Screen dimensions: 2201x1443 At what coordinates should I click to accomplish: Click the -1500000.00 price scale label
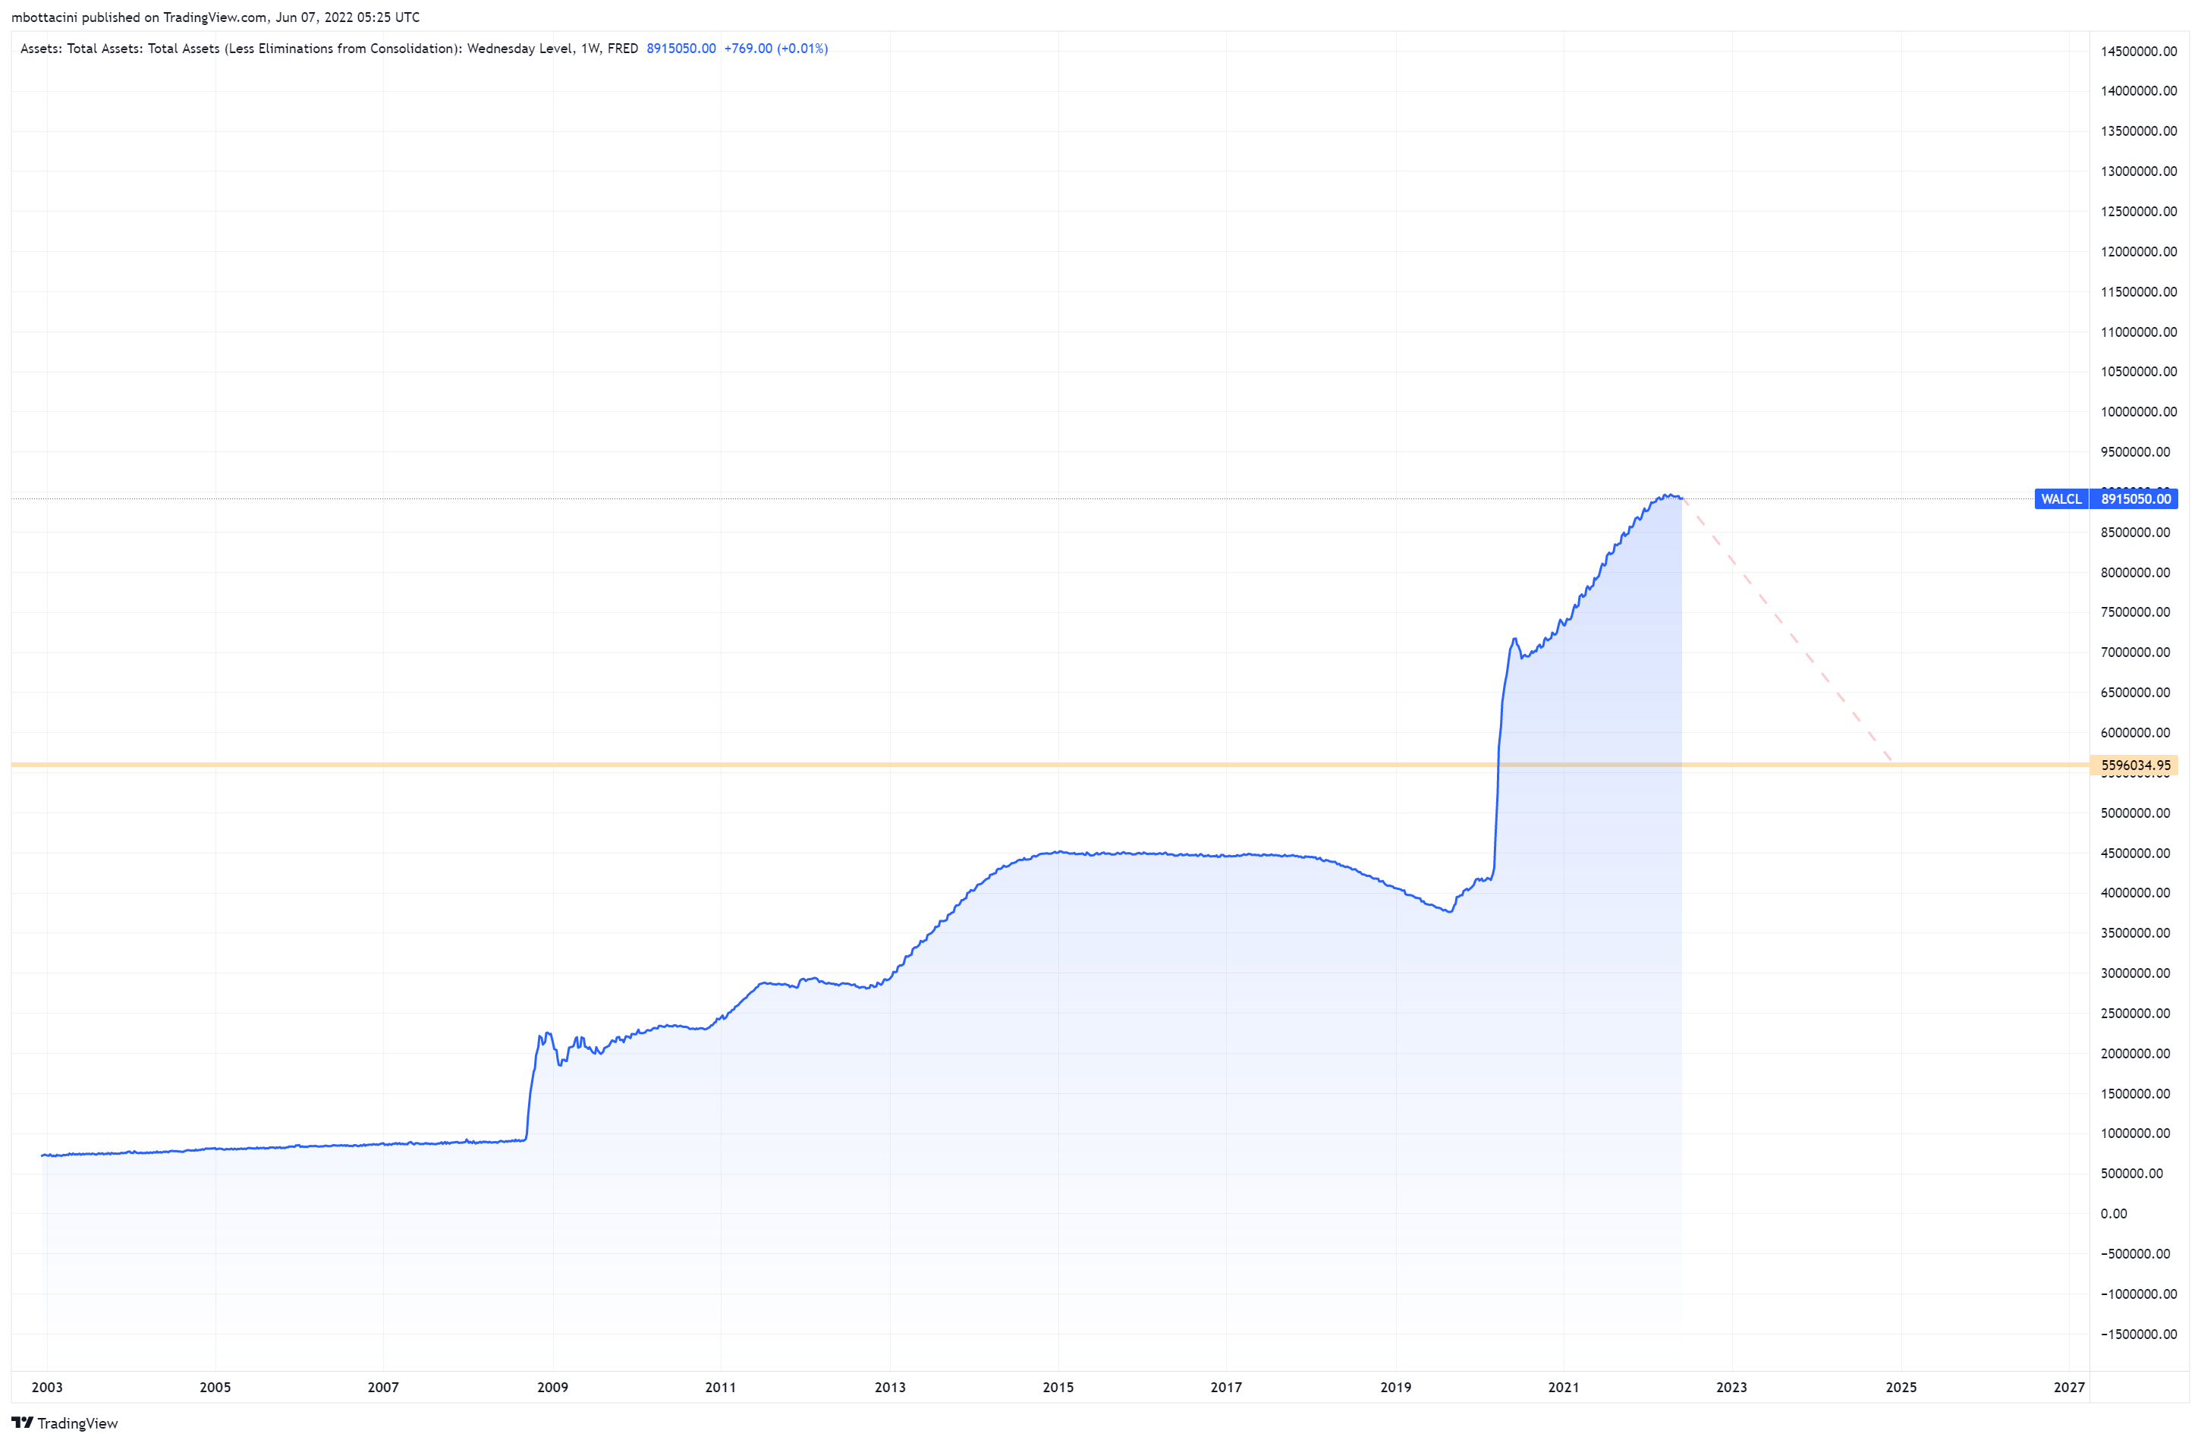click(2138, 1334)
